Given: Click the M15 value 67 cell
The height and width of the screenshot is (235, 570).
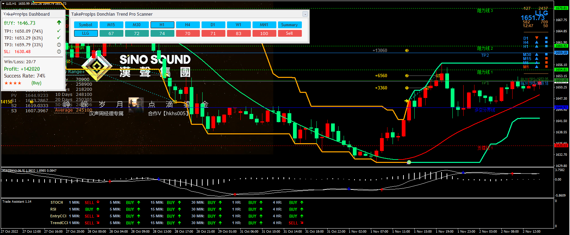Looking at the screenshot, I should pyautogui.click(x=111, y=33).
